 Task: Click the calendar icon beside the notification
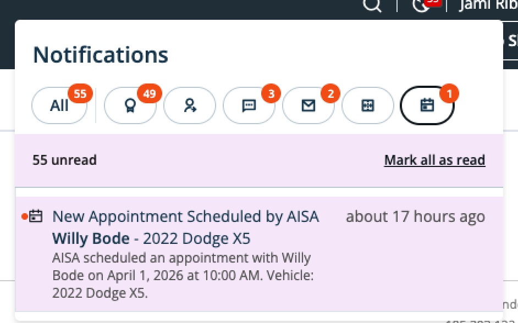tap(36, 216)
